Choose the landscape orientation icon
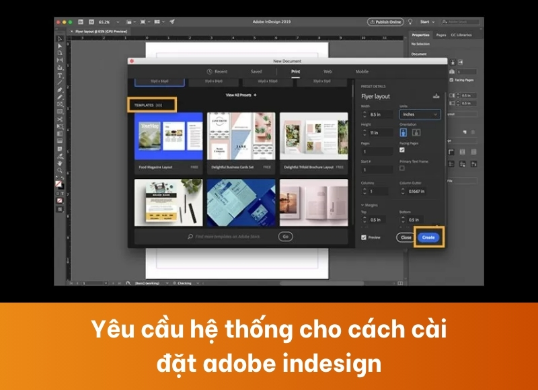538x390 pixels. pyautogui.click(x=415, y=132)
